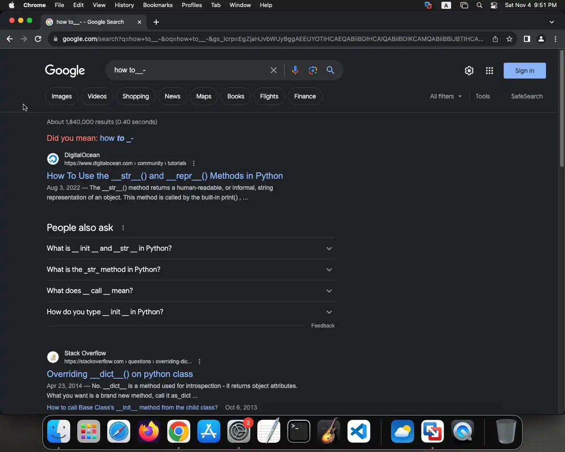
Task: Expand 'What does __call__ mean?' question
Action: pyautogui.click(x=191, y=291)
